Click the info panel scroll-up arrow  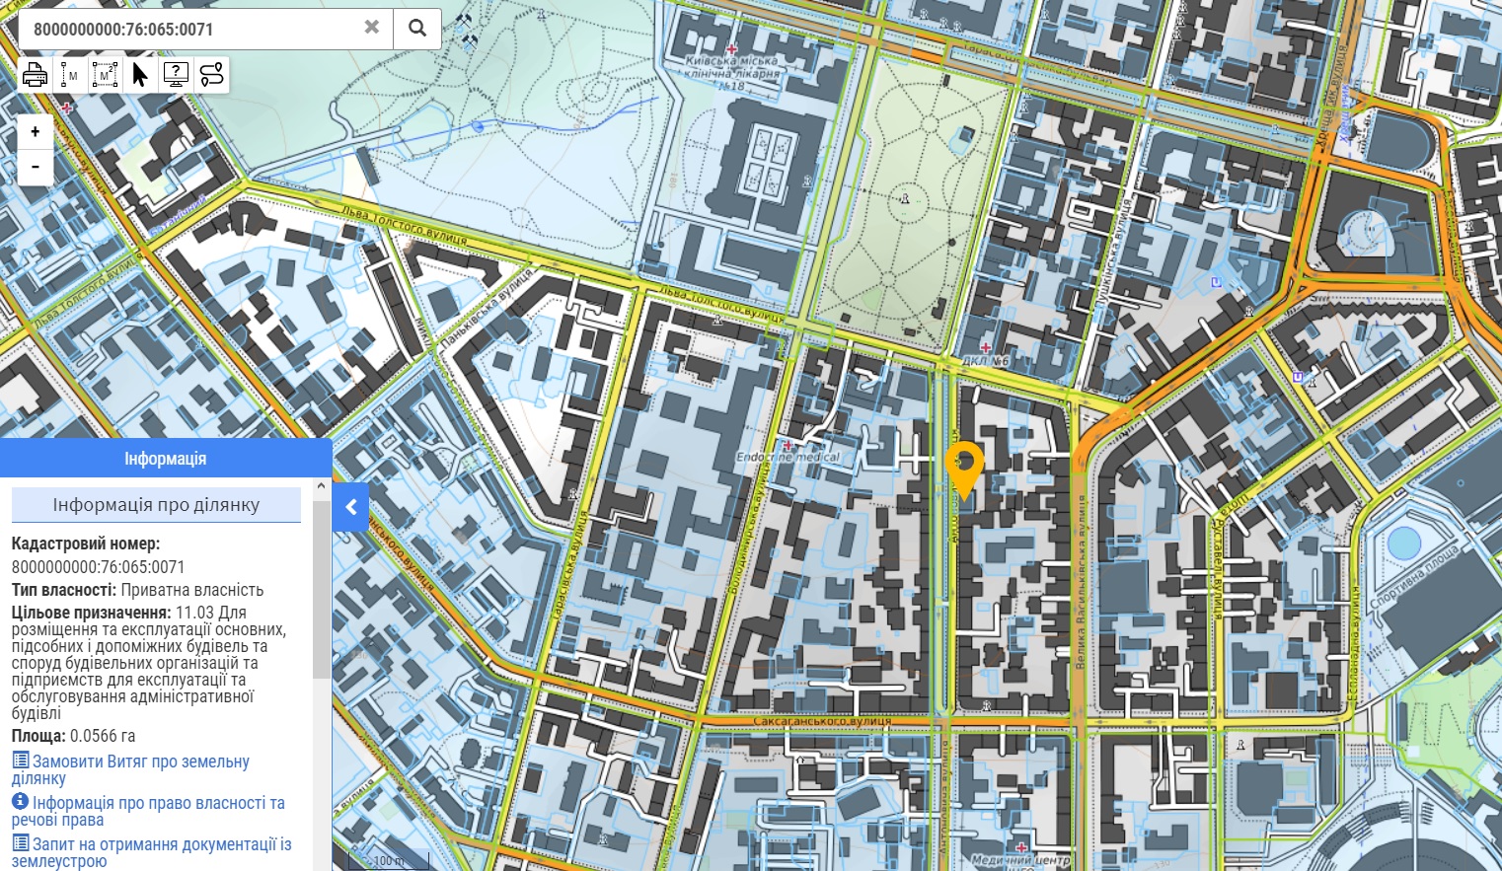click(x=322, y=487)
